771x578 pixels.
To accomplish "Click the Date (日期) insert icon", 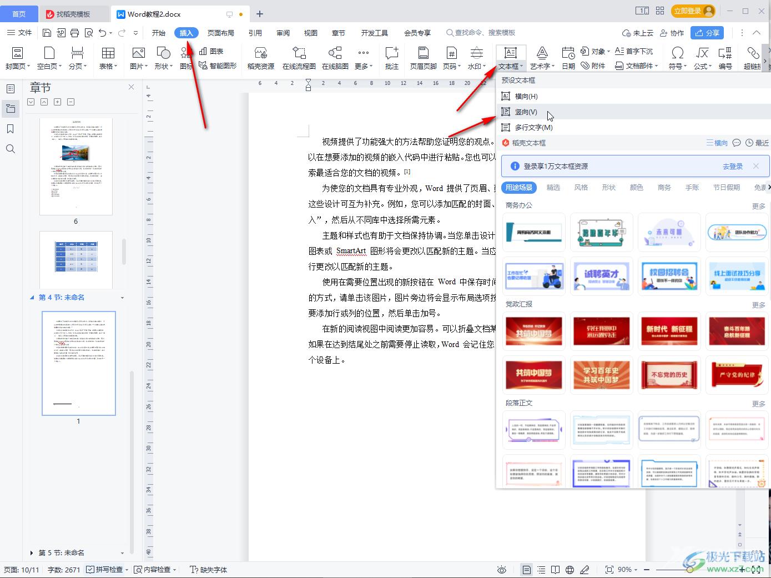I will (x=568, y=58).
